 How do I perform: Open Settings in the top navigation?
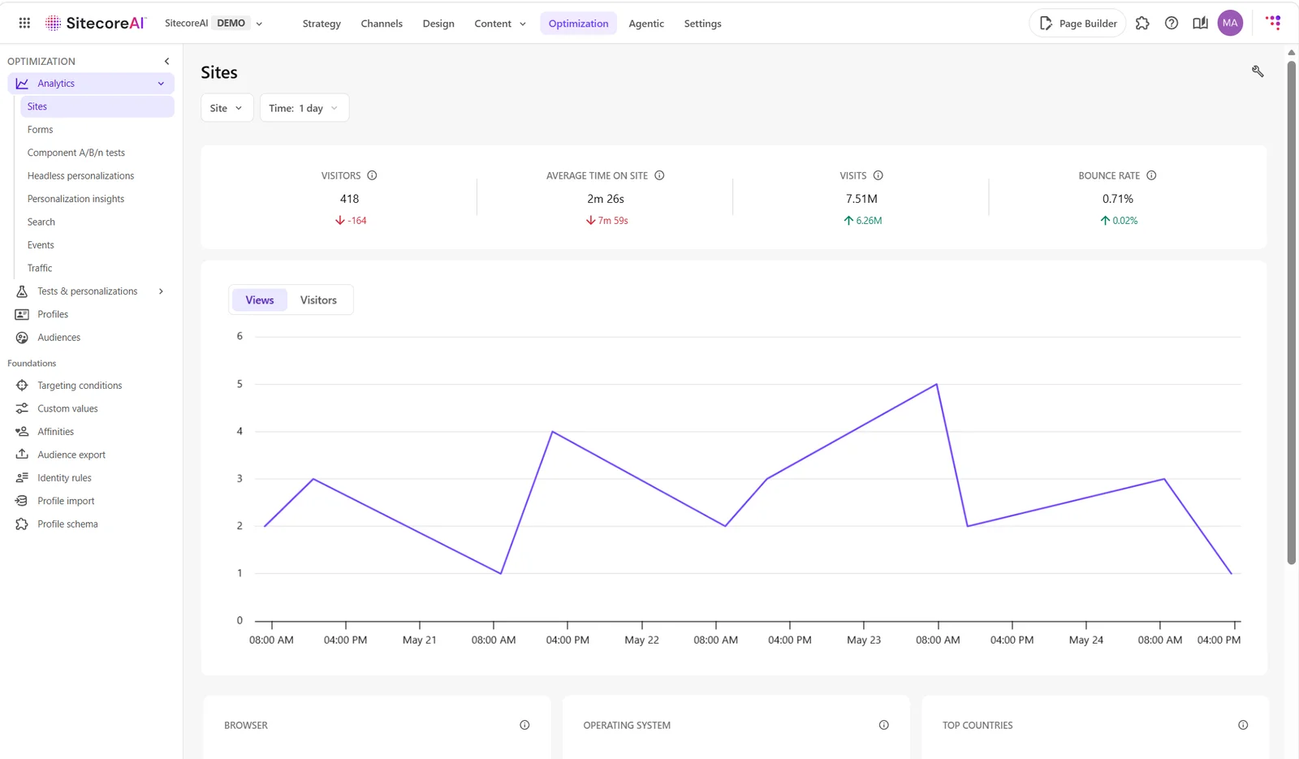702,24
